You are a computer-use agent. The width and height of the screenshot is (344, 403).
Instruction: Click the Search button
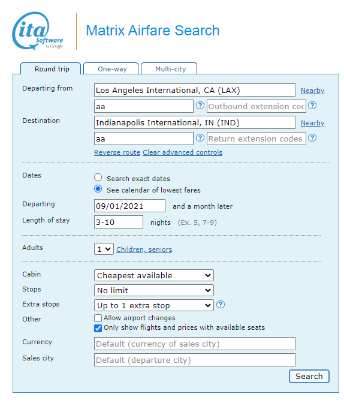309,377
